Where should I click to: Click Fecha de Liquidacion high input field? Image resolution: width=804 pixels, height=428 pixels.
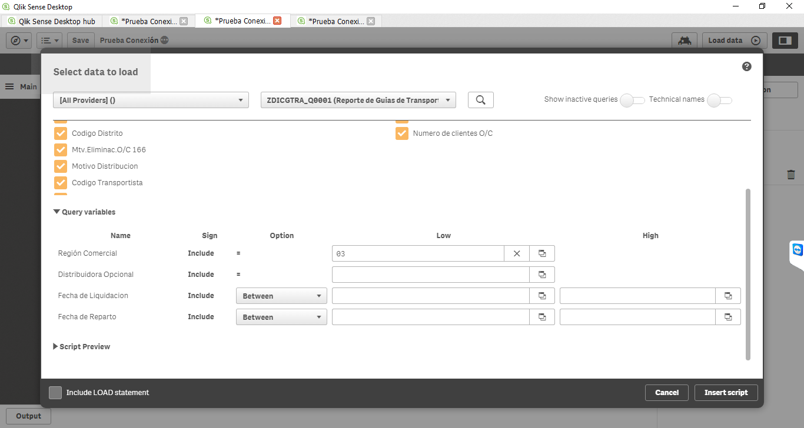click(637, 296)
